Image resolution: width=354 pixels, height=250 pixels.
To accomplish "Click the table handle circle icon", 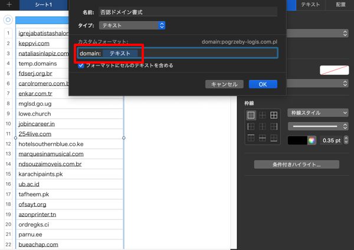I will point(8,20).
